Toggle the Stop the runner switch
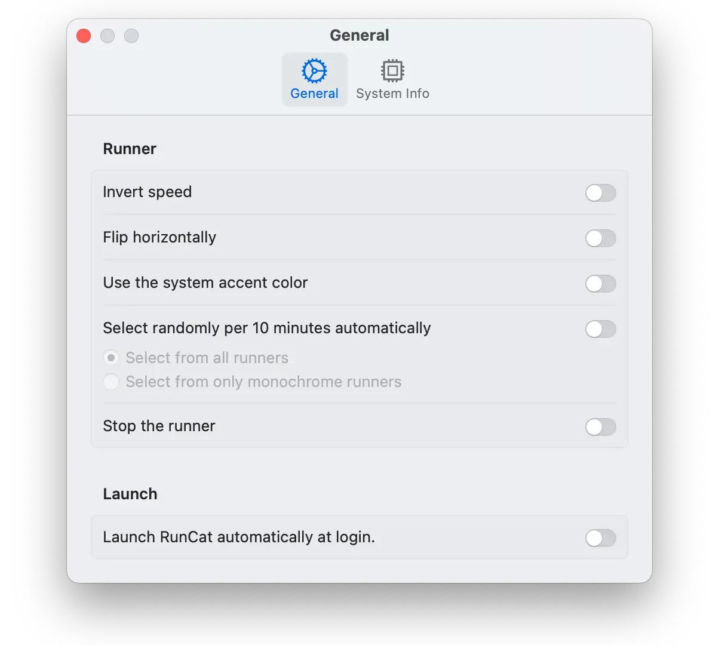Viewport: 719px width, 645px height. pyautogui.click(x=600, y=427)
